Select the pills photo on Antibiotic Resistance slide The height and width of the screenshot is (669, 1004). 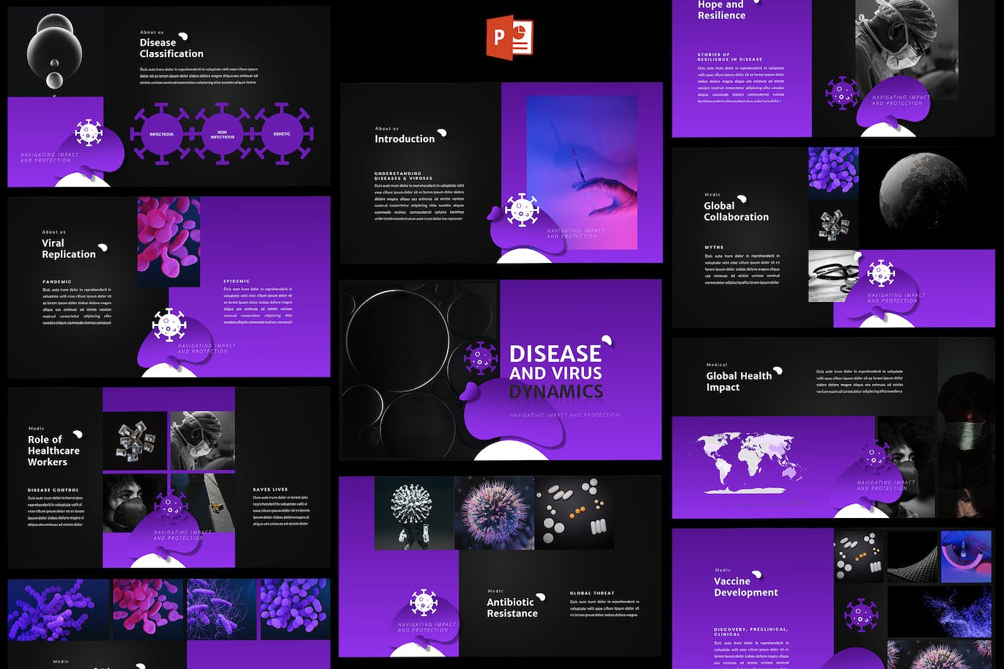pos(574,512)
